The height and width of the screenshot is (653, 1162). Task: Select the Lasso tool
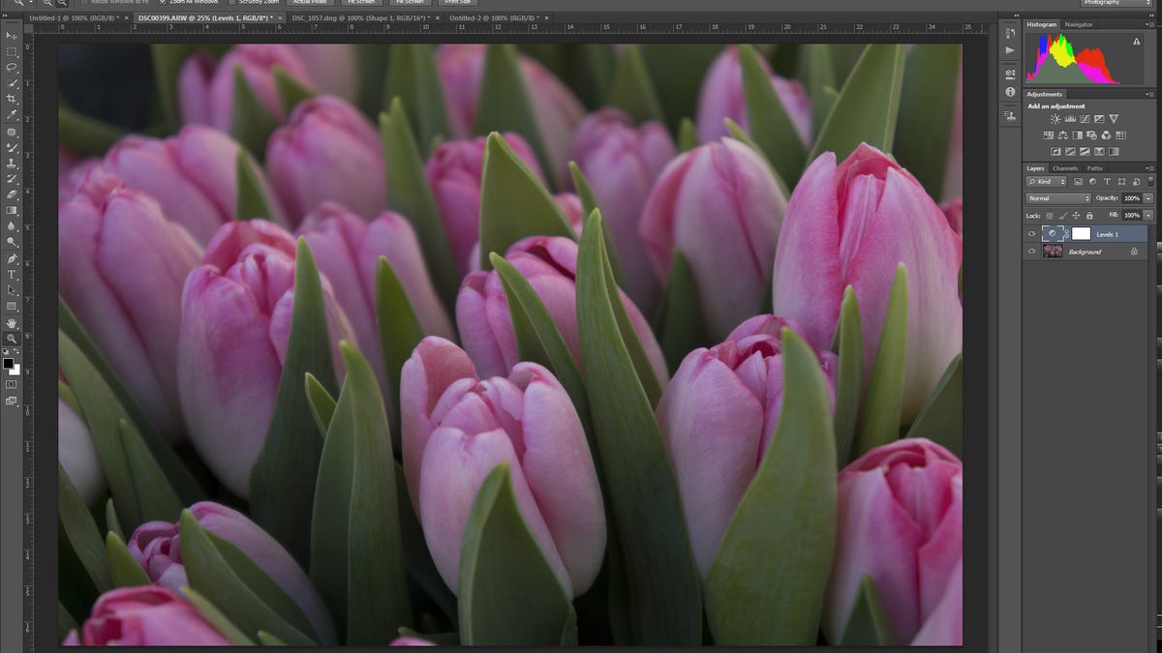coord(12,68)
